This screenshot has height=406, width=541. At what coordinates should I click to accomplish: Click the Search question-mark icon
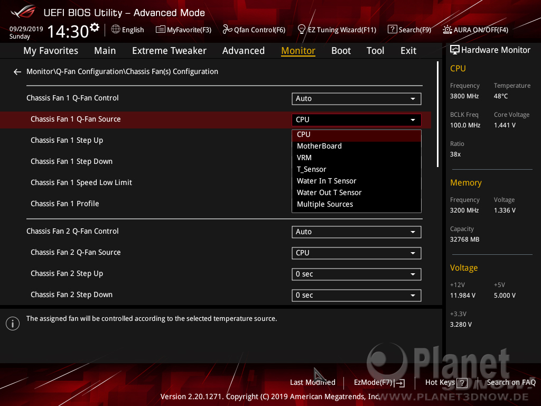[393, 30]
